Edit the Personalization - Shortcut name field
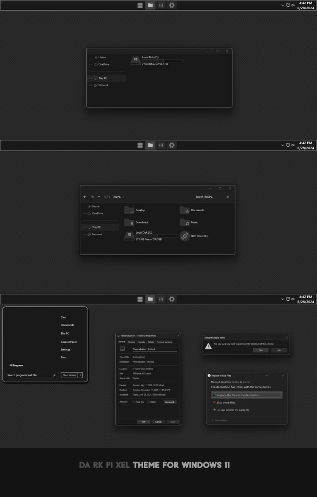The width and height of the screenshot is (317, 497). coord(155,349)
